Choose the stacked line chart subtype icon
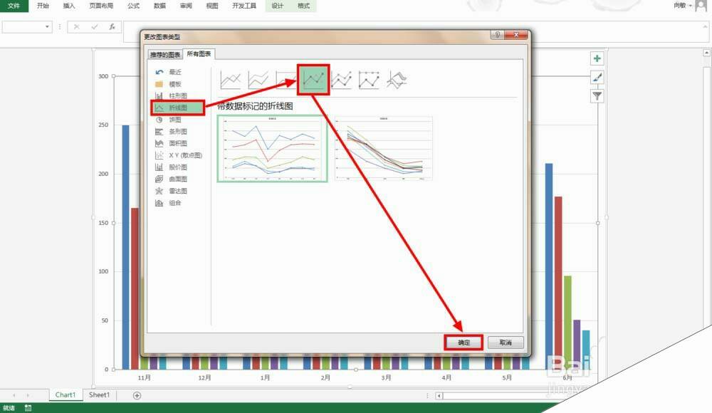This screenshot has height=413, width=712. pos(258,80)
